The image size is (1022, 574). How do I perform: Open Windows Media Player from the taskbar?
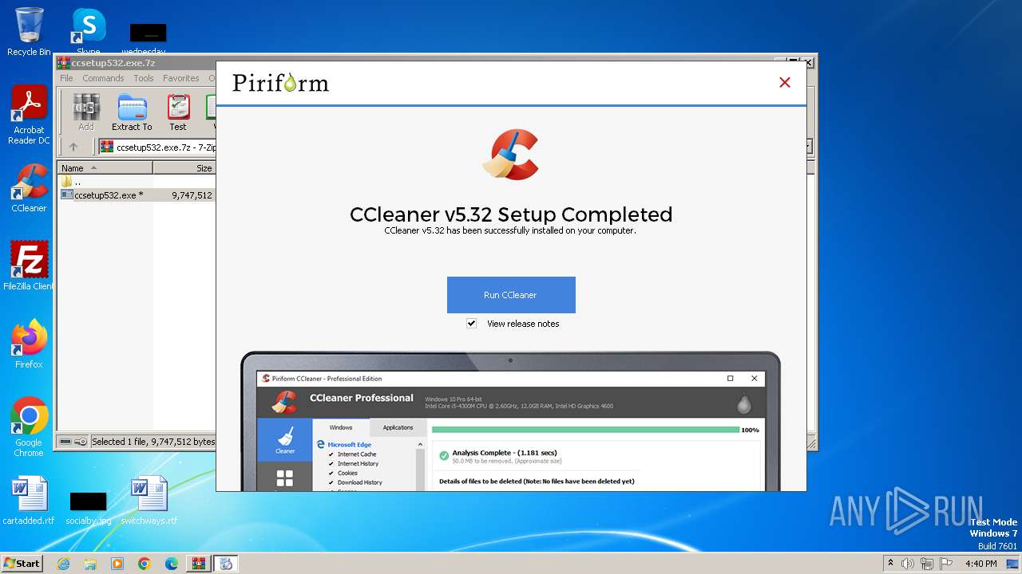[117, 564]
